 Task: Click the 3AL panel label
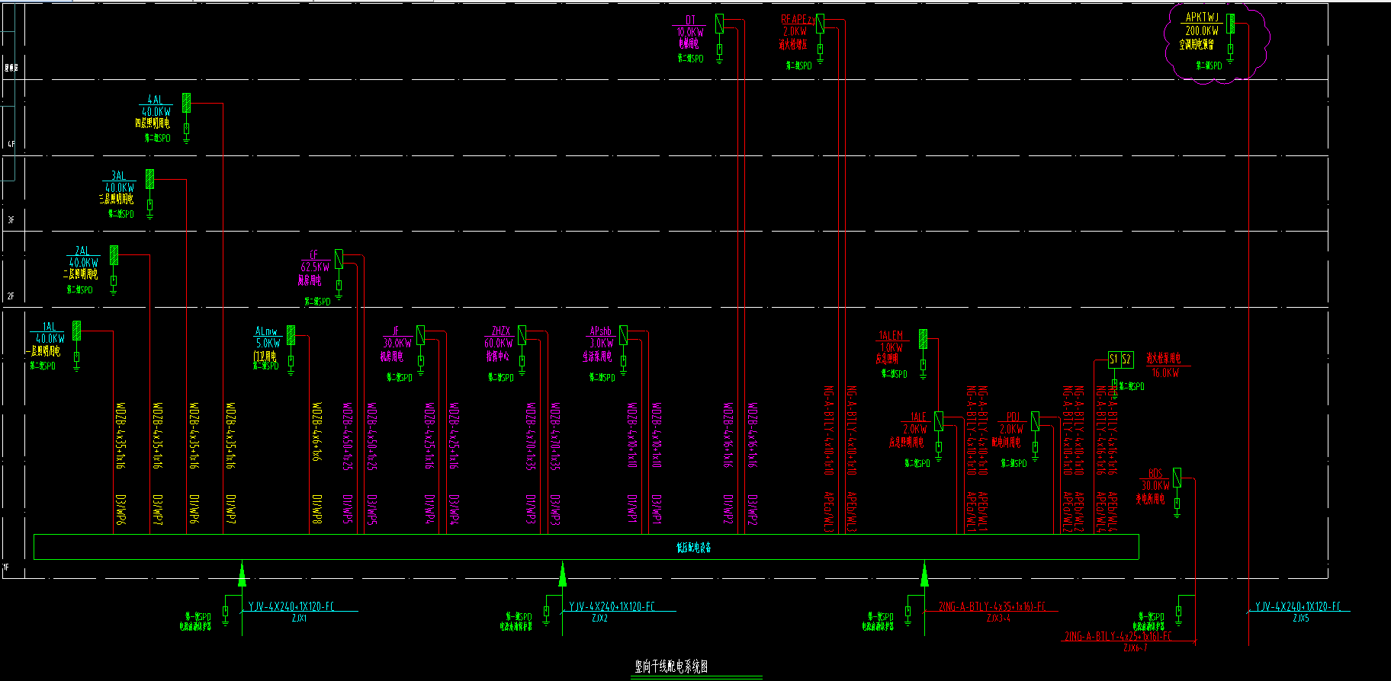pos(118,176)
